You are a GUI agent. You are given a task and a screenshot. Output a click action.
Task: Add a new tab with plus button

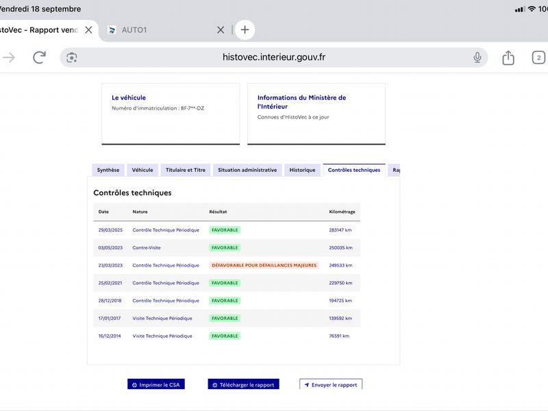(245, 29)
